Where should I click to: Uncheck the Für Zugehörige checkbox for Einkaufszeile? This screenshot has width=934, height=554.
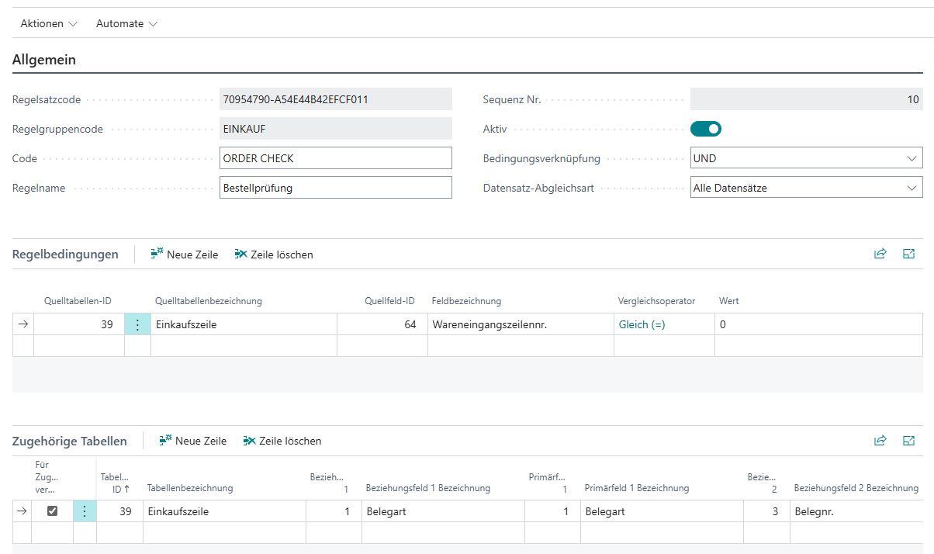point(53,511)
